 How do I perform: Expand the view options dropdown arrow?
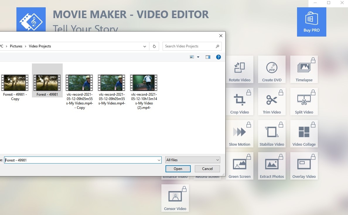[x=198, y=57]
